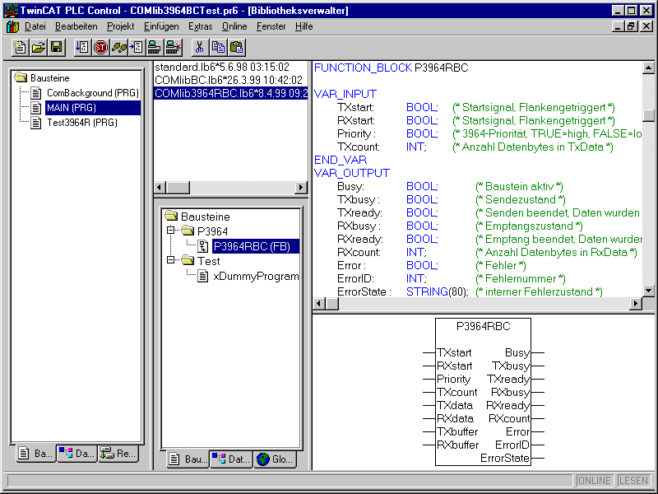Click the step-in icon with right arrow

(137, 47)
